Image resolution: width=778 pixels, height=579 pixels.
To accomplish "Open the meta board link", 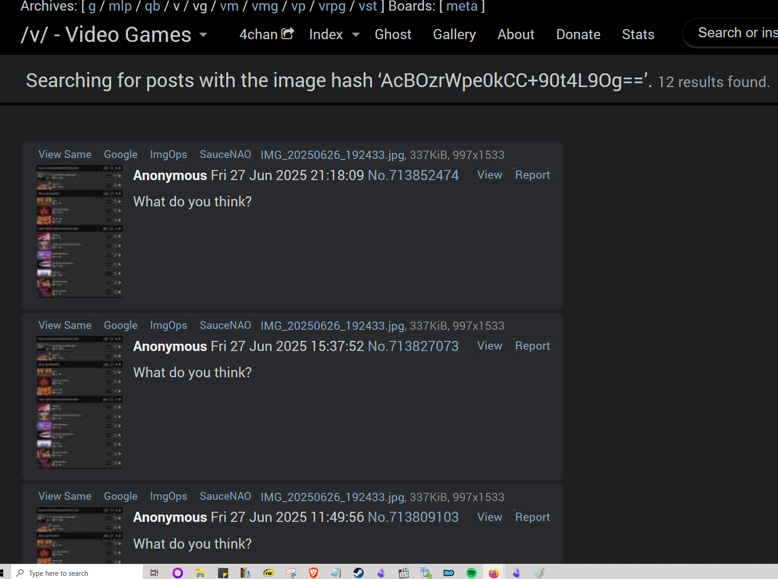I will tap(462, 6).
